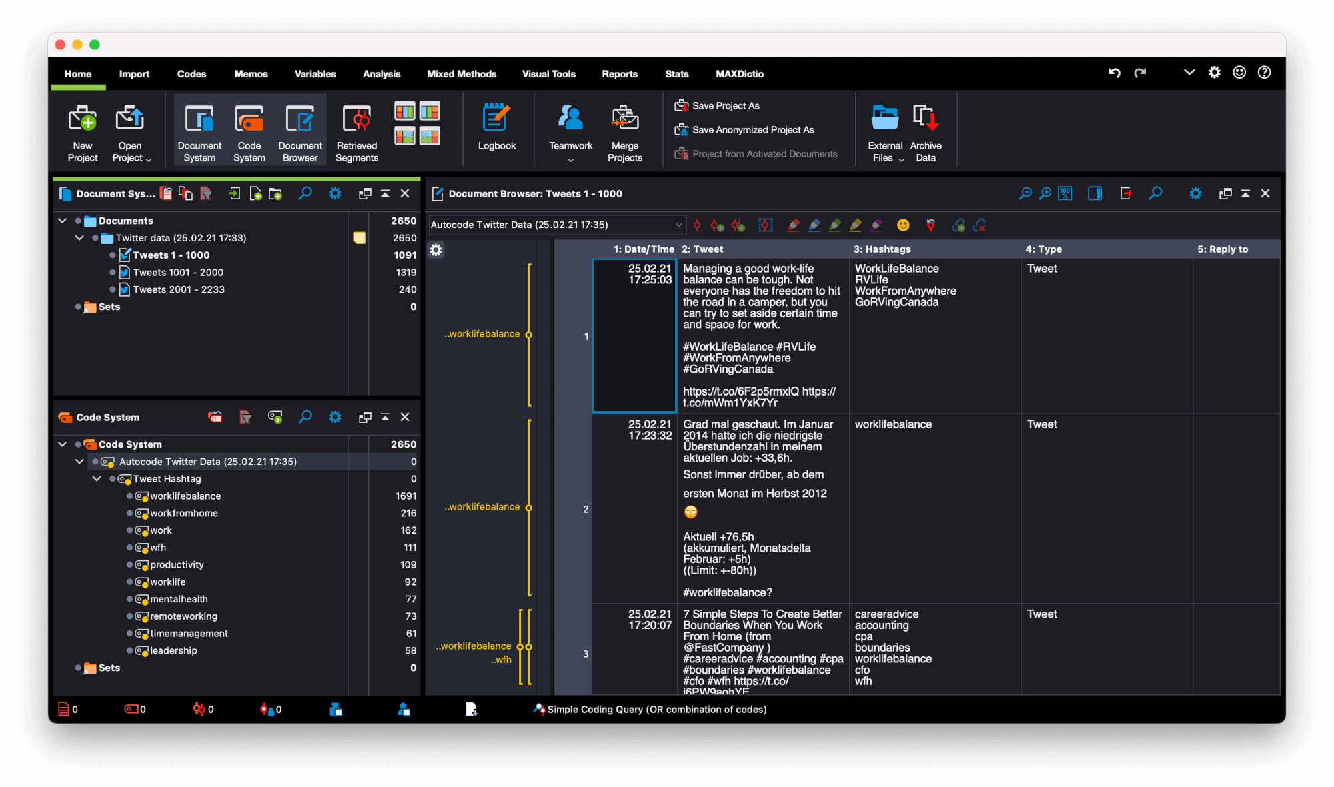Click the memo note on Twitter data
The width and height of the screenshot is (1334, 787).
[x=359, y=238]
